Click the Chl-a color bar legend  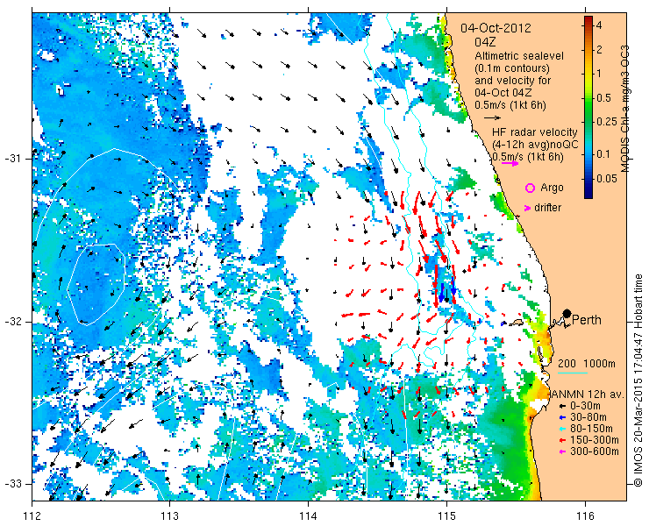588,107
